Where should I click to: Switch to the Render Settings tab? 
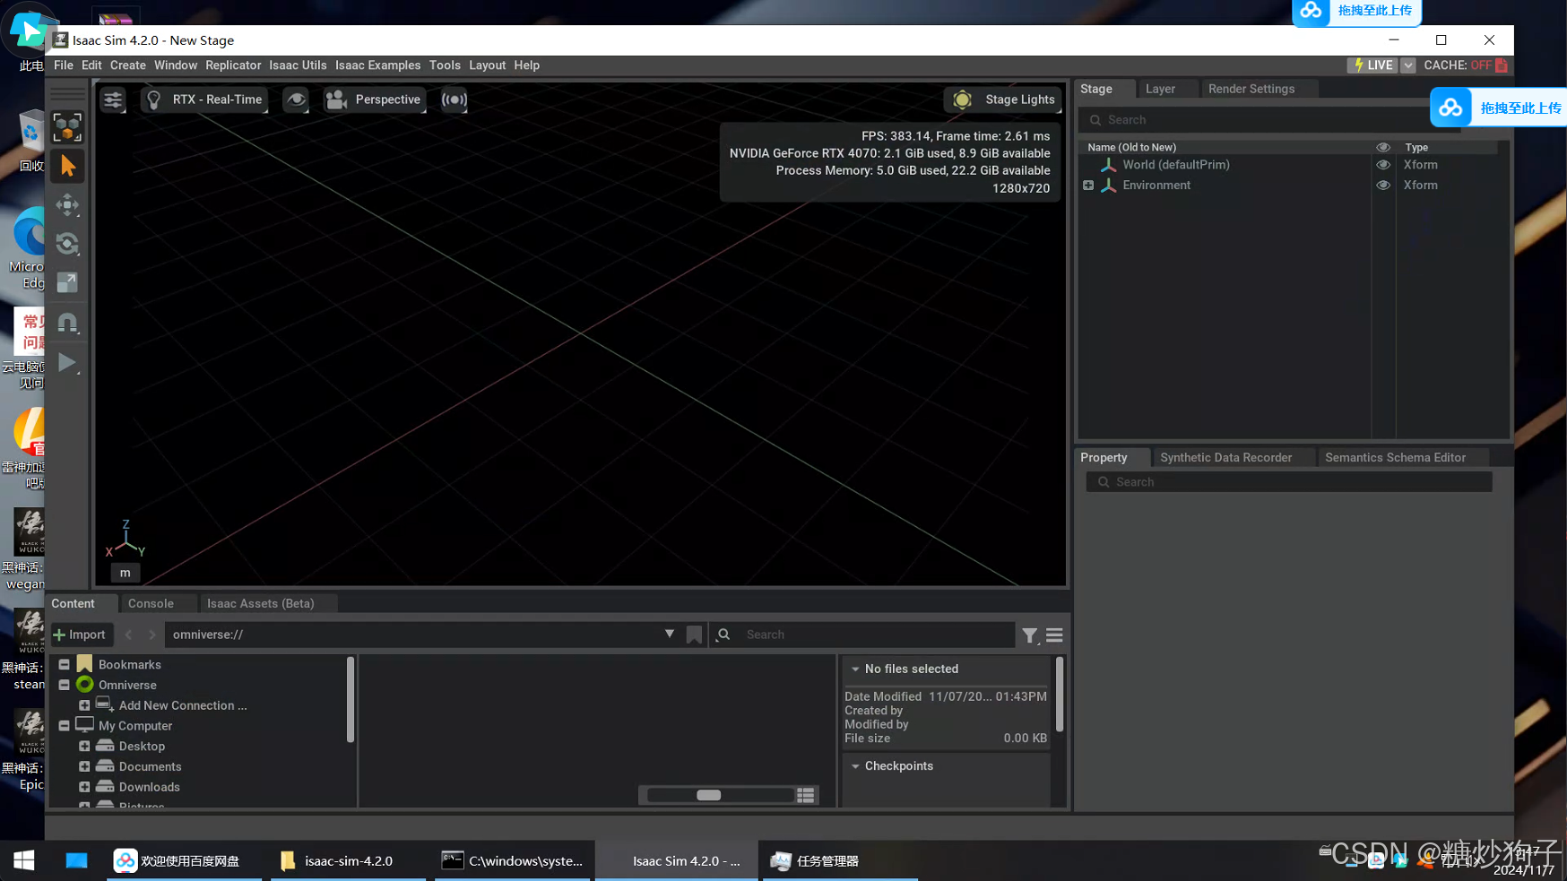click(x=1251, y=89)
